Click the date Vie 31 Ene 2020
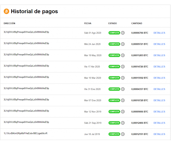Image resolution: width=171 pixels, height=145 pixels. [x=92, y=89]
